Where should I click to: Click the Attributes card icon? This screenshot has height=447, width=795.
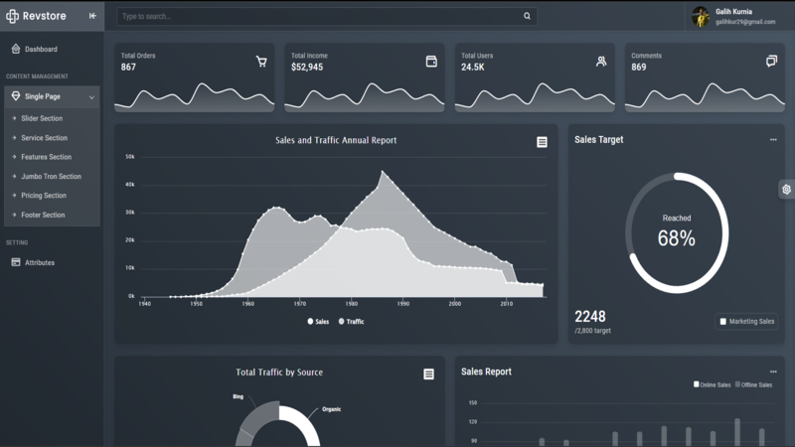[x=16, y=262]
